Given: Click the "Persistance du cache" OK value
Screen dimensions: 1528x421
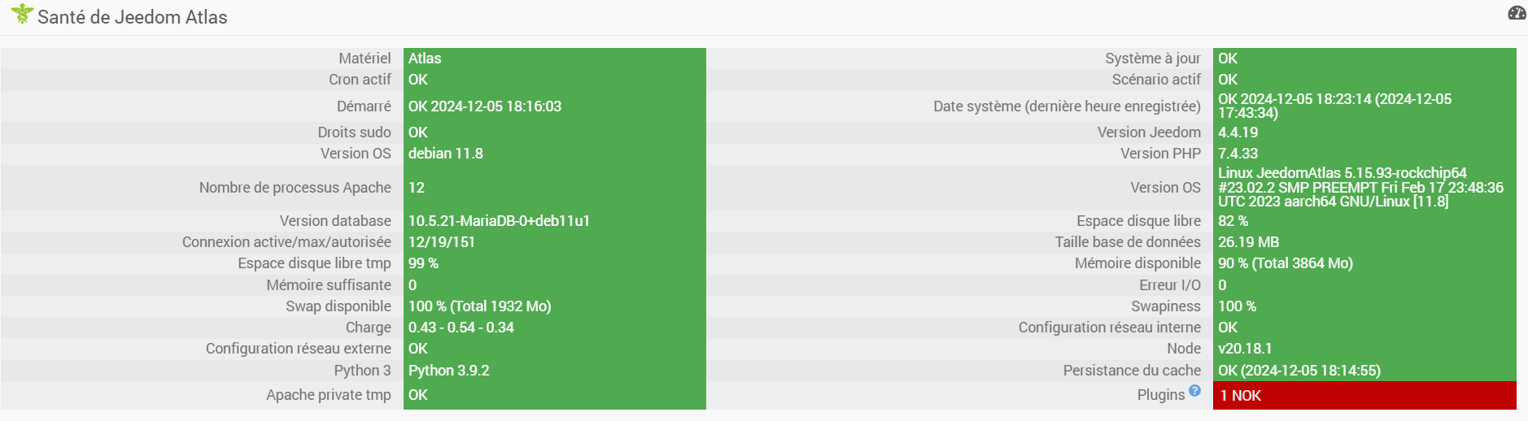Looking at the screenshot, I should (1299, 371).
